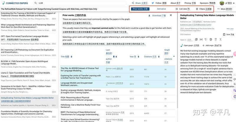Click the Open graph node icon
The height and width of the screenshot is (122, 236).
click(x=182, y=45)
